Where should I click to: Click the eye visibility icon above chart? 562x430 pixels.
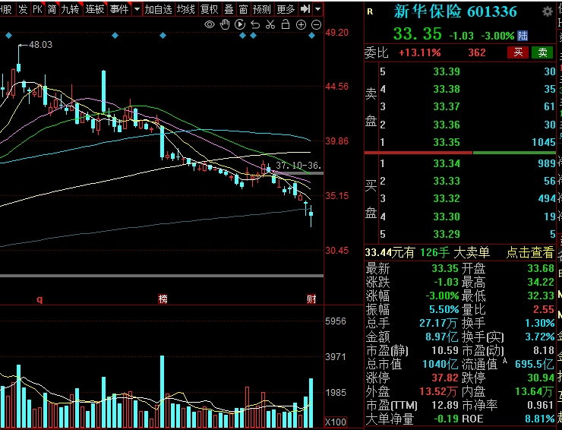(x=210, y=24)
